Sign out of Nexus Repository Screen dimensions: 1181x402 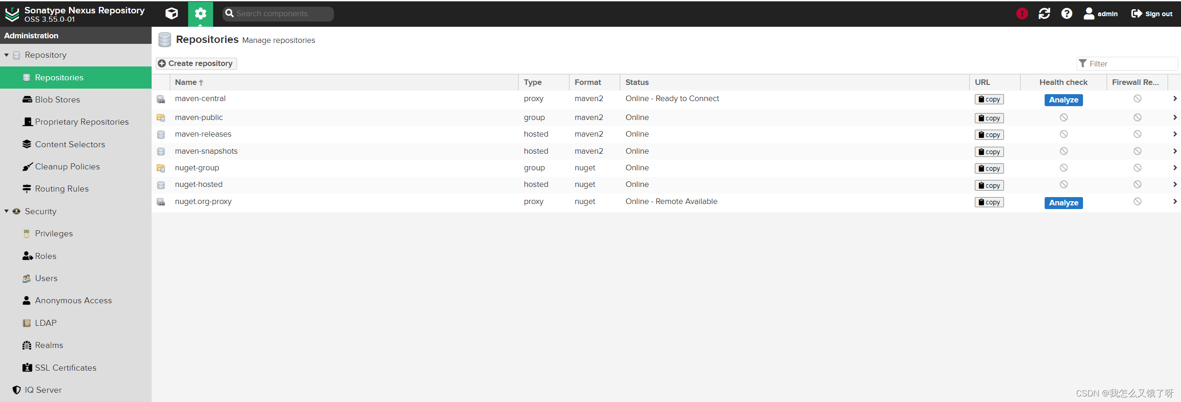[1151, 13]
